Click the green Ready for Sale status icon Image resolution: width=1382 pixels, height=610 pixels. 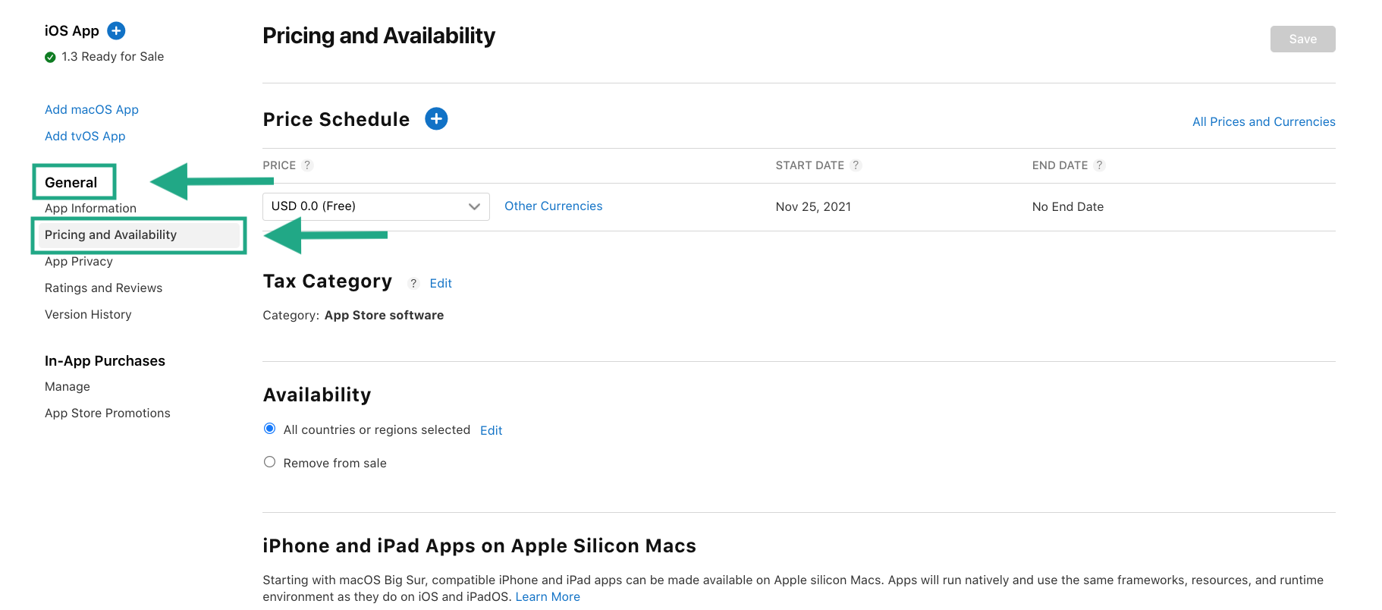tap(50, 57)
